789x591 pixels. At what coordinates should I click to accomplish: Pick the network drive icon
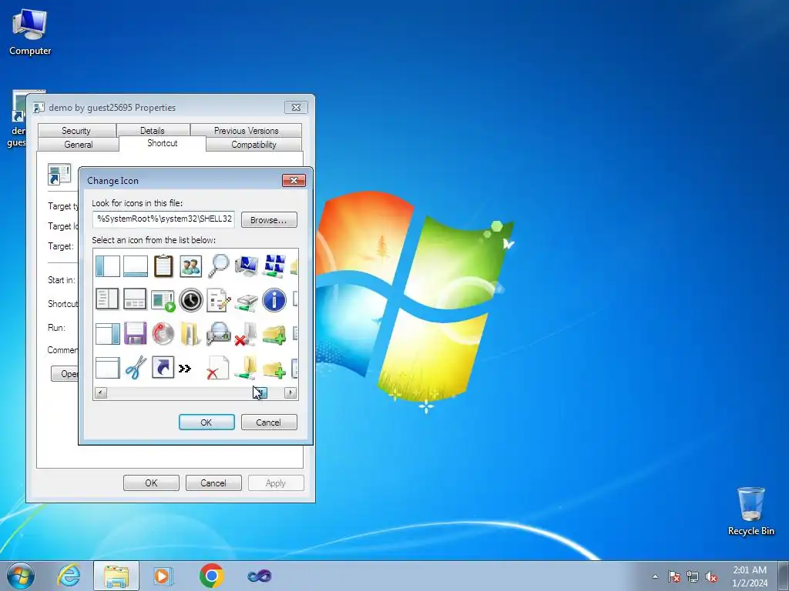(x=247, y=302)
